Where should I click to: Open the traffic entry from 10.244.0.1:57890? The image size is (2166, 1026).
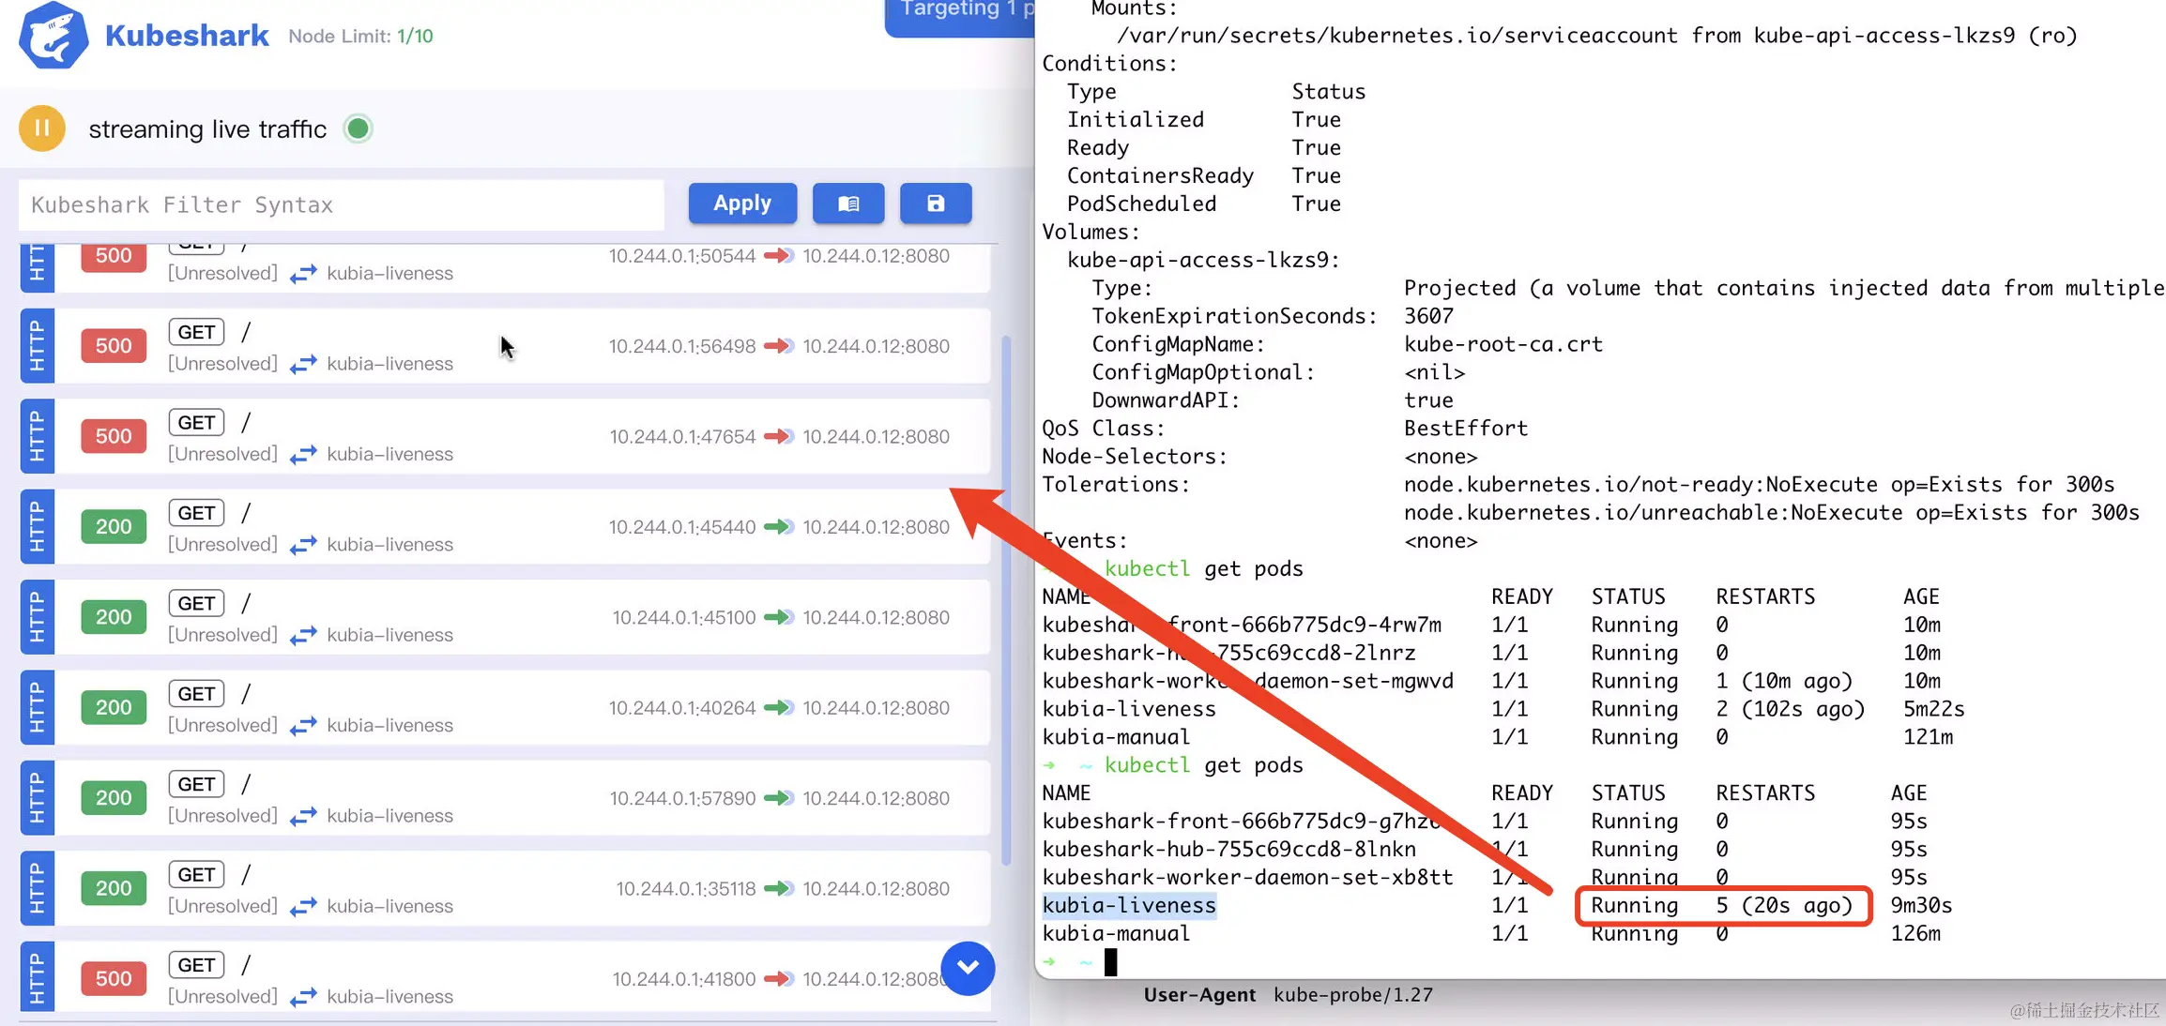pyautogui.click(x=681, y=798)
